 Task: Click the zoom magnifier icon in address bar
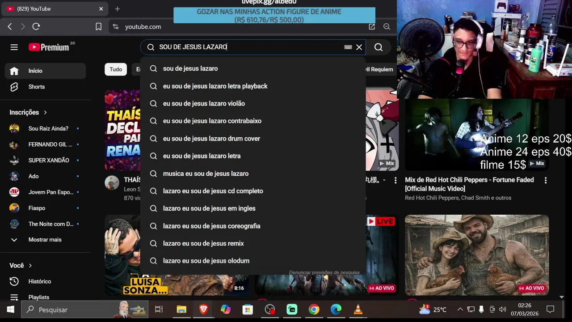click(387, 27)
